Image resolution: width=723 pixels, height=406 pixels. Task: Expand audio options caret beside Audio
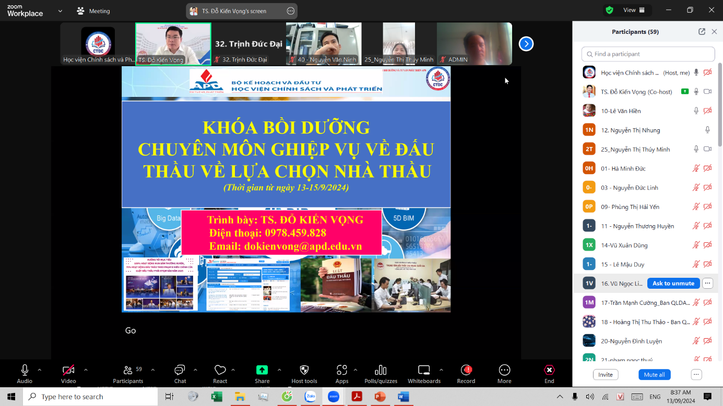[x=40, y=370]
